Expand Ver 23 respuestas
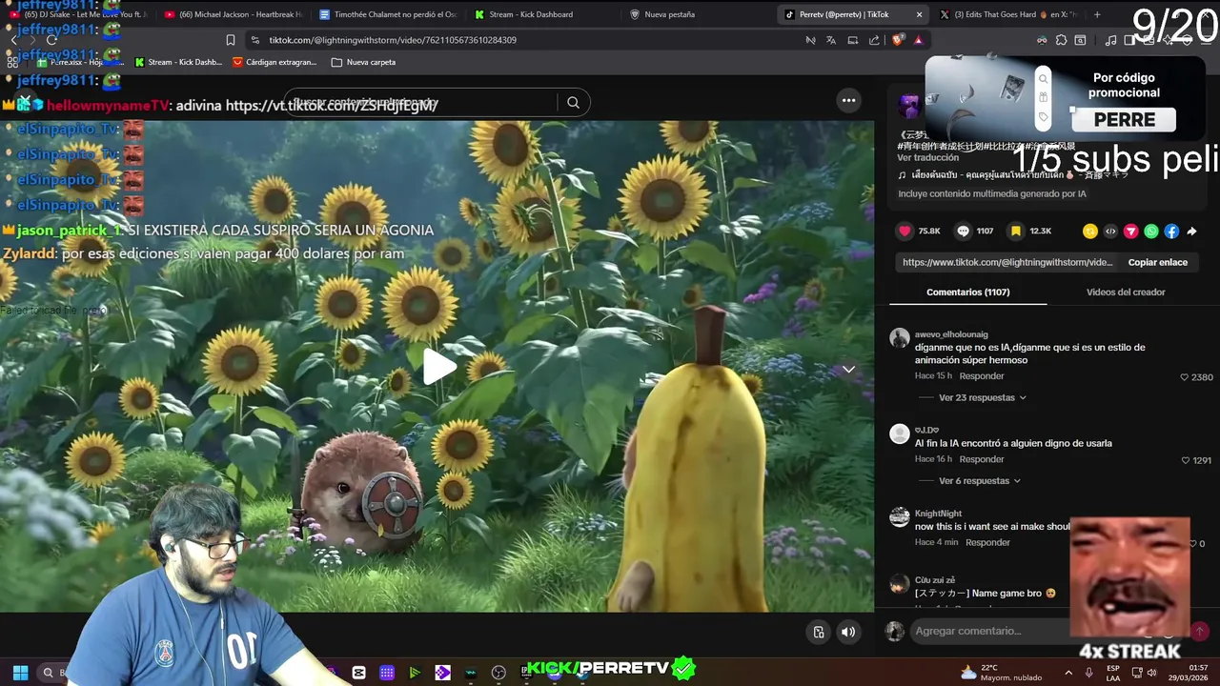Image resolution: width=1220 pixels, height=686 pixels. click(982, 397)
